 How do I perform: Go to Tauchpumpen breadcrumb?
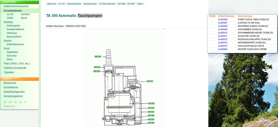coord(90,4)
